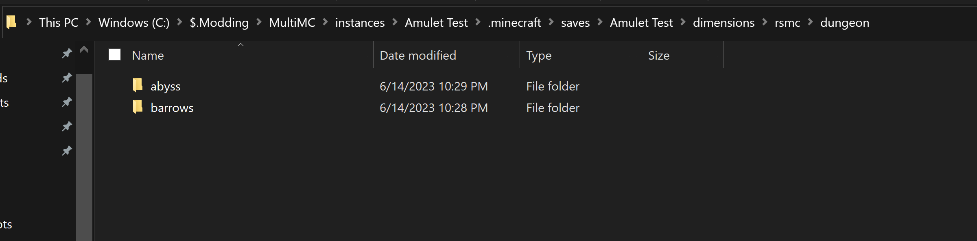Screen dimensions: 977x241
Task: Click the third pin icon in the sidebar
Action: coord(66,101)
